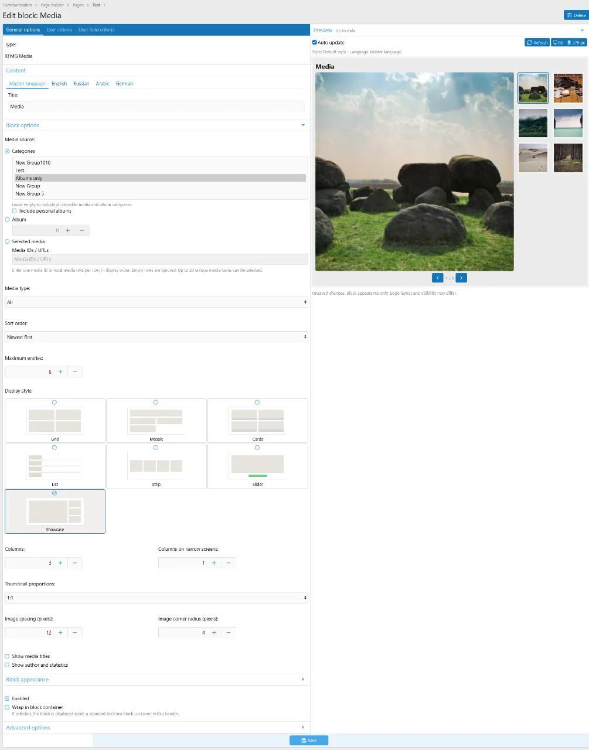Go to next showcase slide
The width and height of the screenshot is (589, 750).
pos(462,278)
